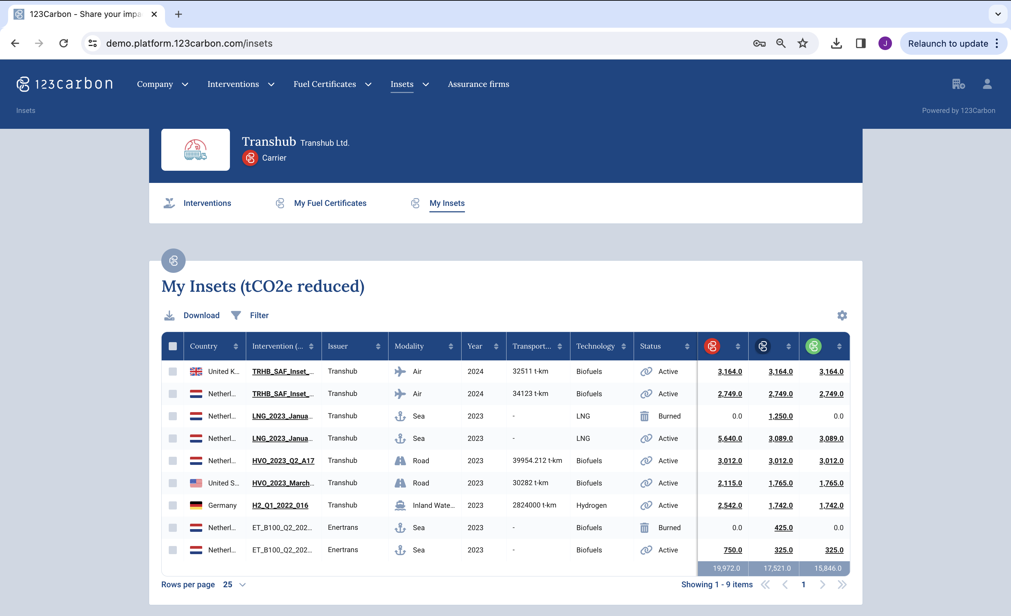The height and width of the screenshot is (616, 1011).
Task: Open the Chrome profile avatar J
Action: 885,43
